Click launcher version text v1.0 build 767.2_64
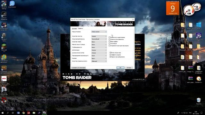The height and width of the screenshot is (115, 205). pyautogui.click(x=138, y=80)
